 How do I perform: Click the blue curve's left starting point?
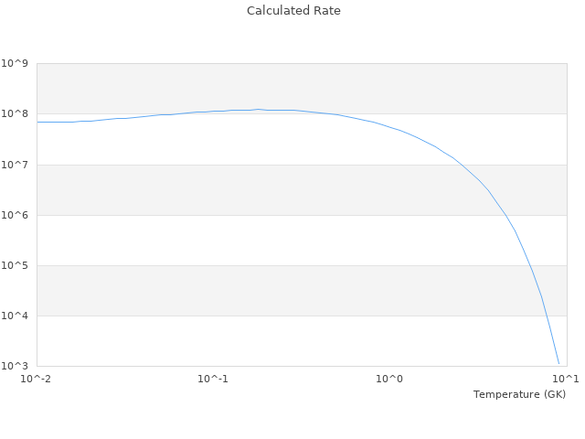[x=37, y=122]
